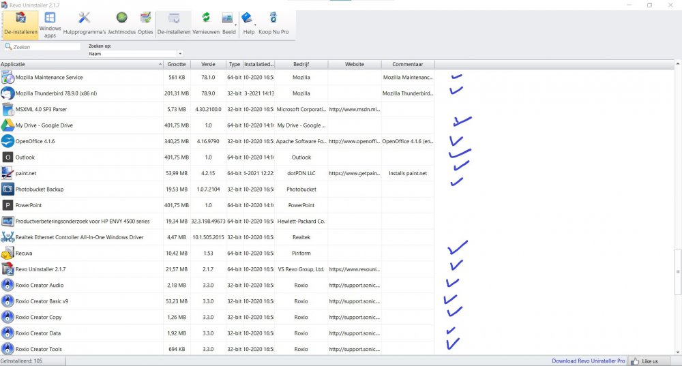Click the Vernieuwen refresh icon
The image size is (682, 366).
point(205,22)
